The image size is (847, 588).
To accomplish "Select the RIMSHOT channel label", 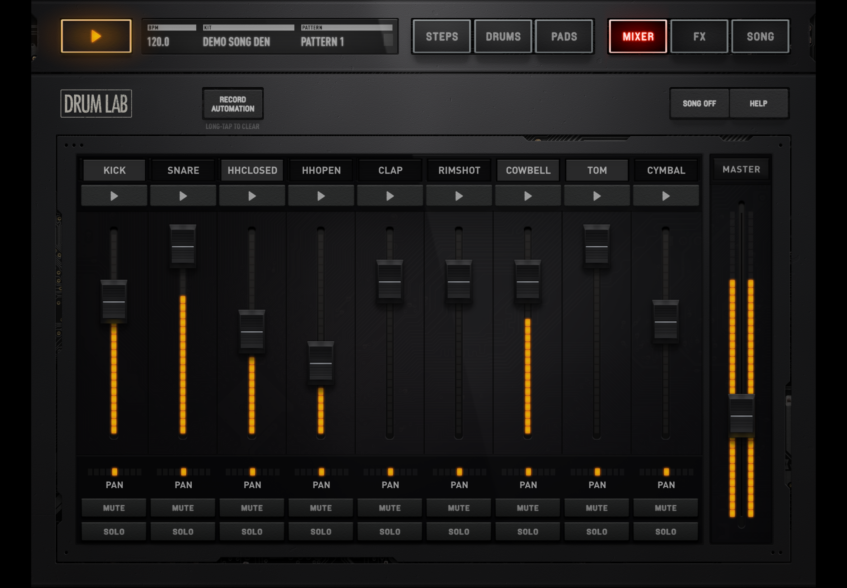I will [x=459, y=170].
